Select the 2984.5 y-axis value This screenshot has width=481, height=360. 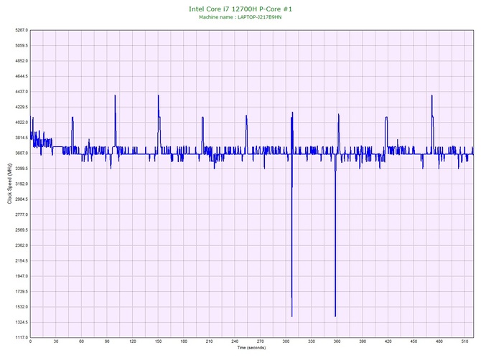tap(22, 199)
